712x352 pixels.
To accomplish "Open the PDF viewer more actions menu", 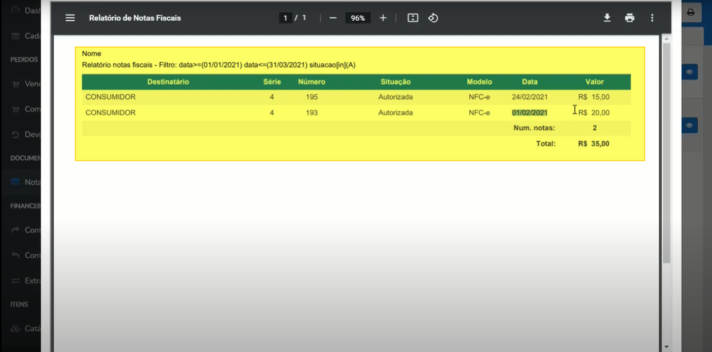I will (x=652, y=18).
